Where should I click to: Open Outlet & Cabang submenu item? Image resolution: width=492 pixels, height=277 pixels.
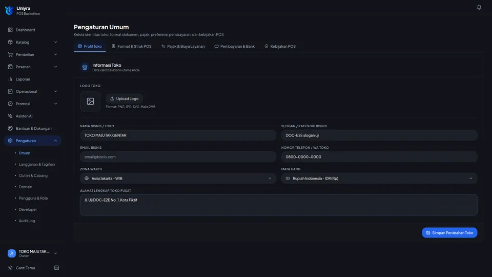tap(33, 175)
